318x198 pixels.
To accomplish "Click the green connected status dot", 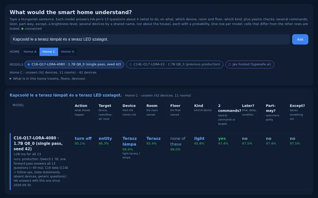I will tap(22, 29).
